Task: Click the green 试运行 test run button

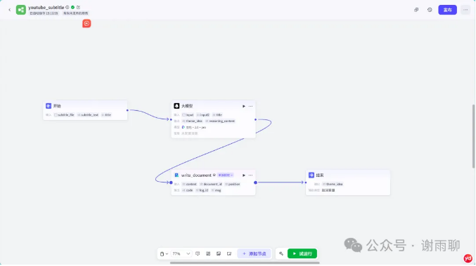Action: click(302, 253)
